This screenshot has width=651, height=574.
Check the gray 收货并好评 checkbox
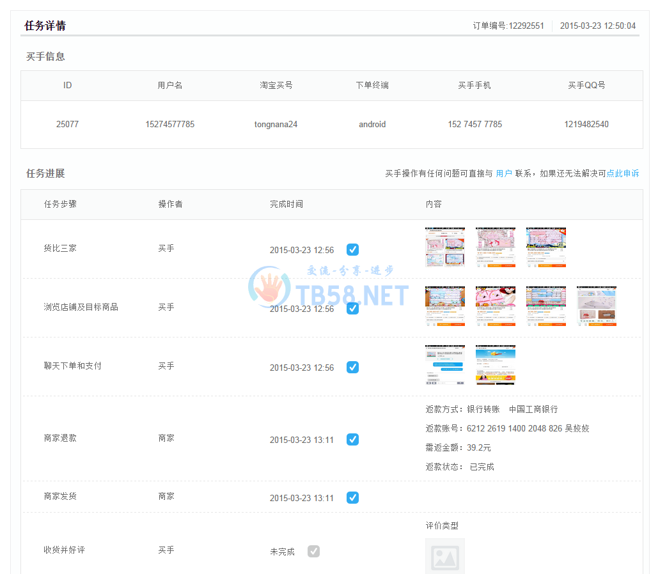(313, 551)
